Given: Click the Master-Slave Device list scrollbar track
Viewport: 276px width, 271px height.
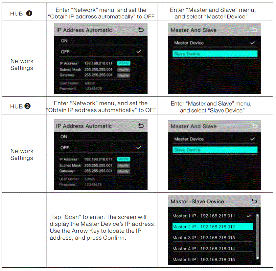Looking at the screenshot, I should click(x=258, y=237).
